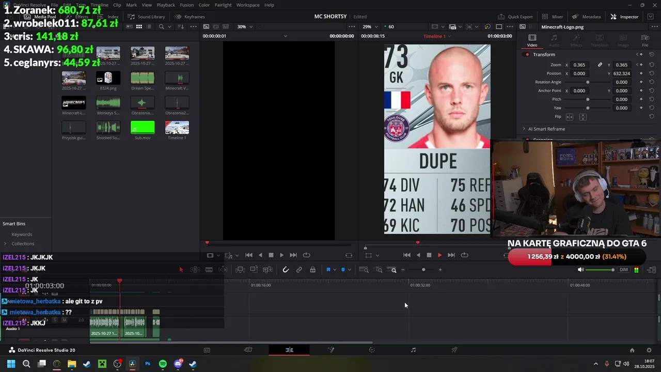The height and width of the screenshot is (372, 661).
Task: Switch to the Color page
Action: coord(372,350)
